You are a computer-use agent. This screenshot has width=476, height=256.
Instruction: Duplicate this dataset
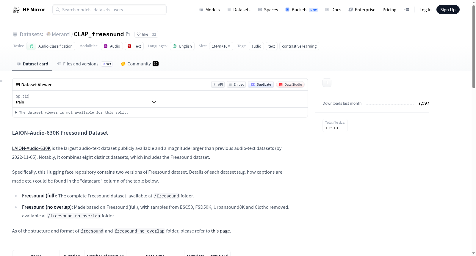261,84
